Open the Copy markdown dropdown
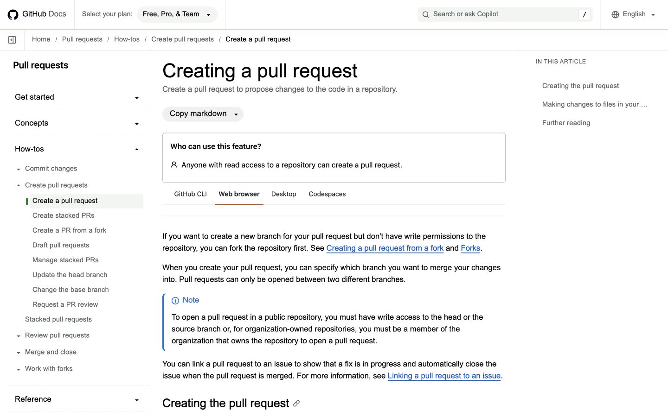This screenshot has height=417, width=668. (x=203, y=114)
